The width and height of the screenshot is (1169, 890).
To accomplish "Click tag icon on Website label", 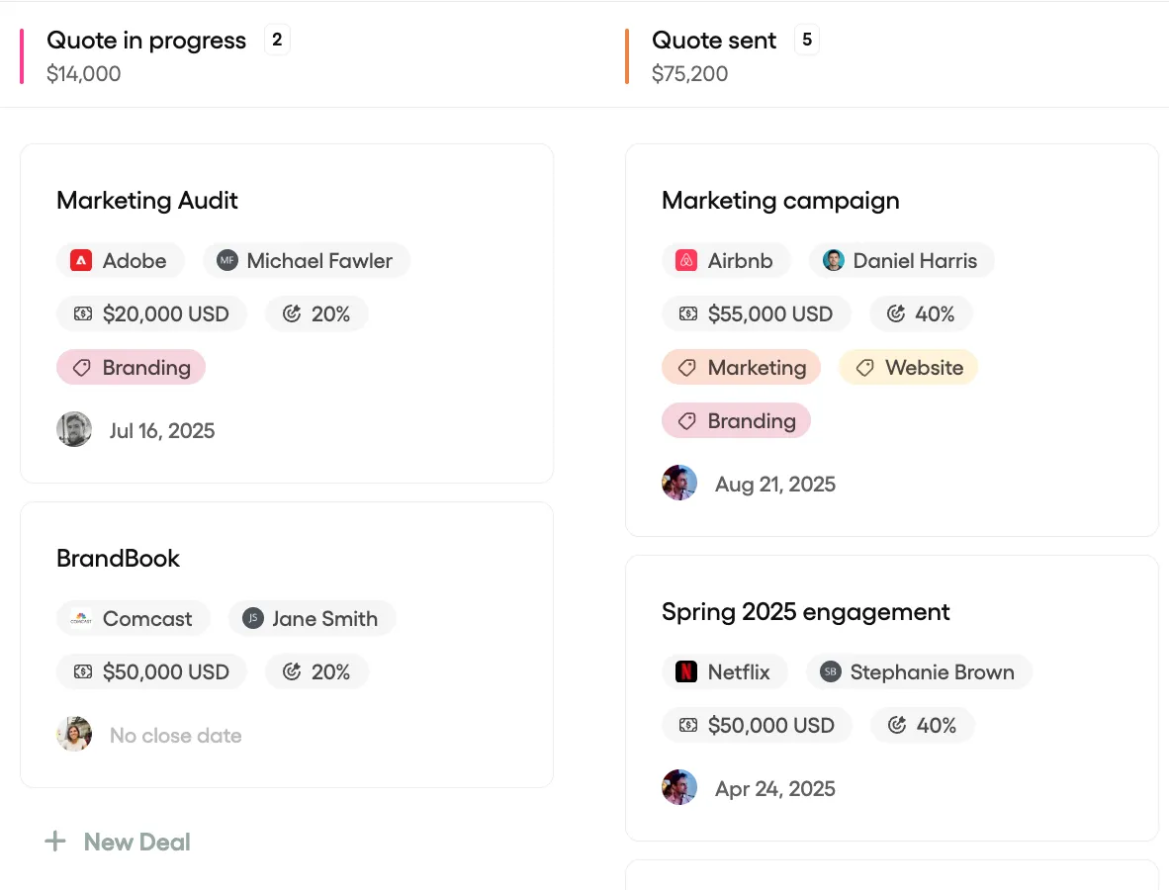I will [x=864, y=368].
